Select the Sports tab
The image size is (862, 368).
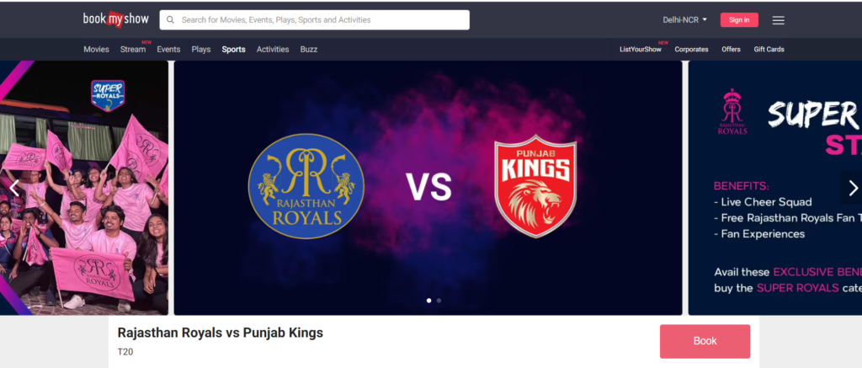tap(234, 50)
